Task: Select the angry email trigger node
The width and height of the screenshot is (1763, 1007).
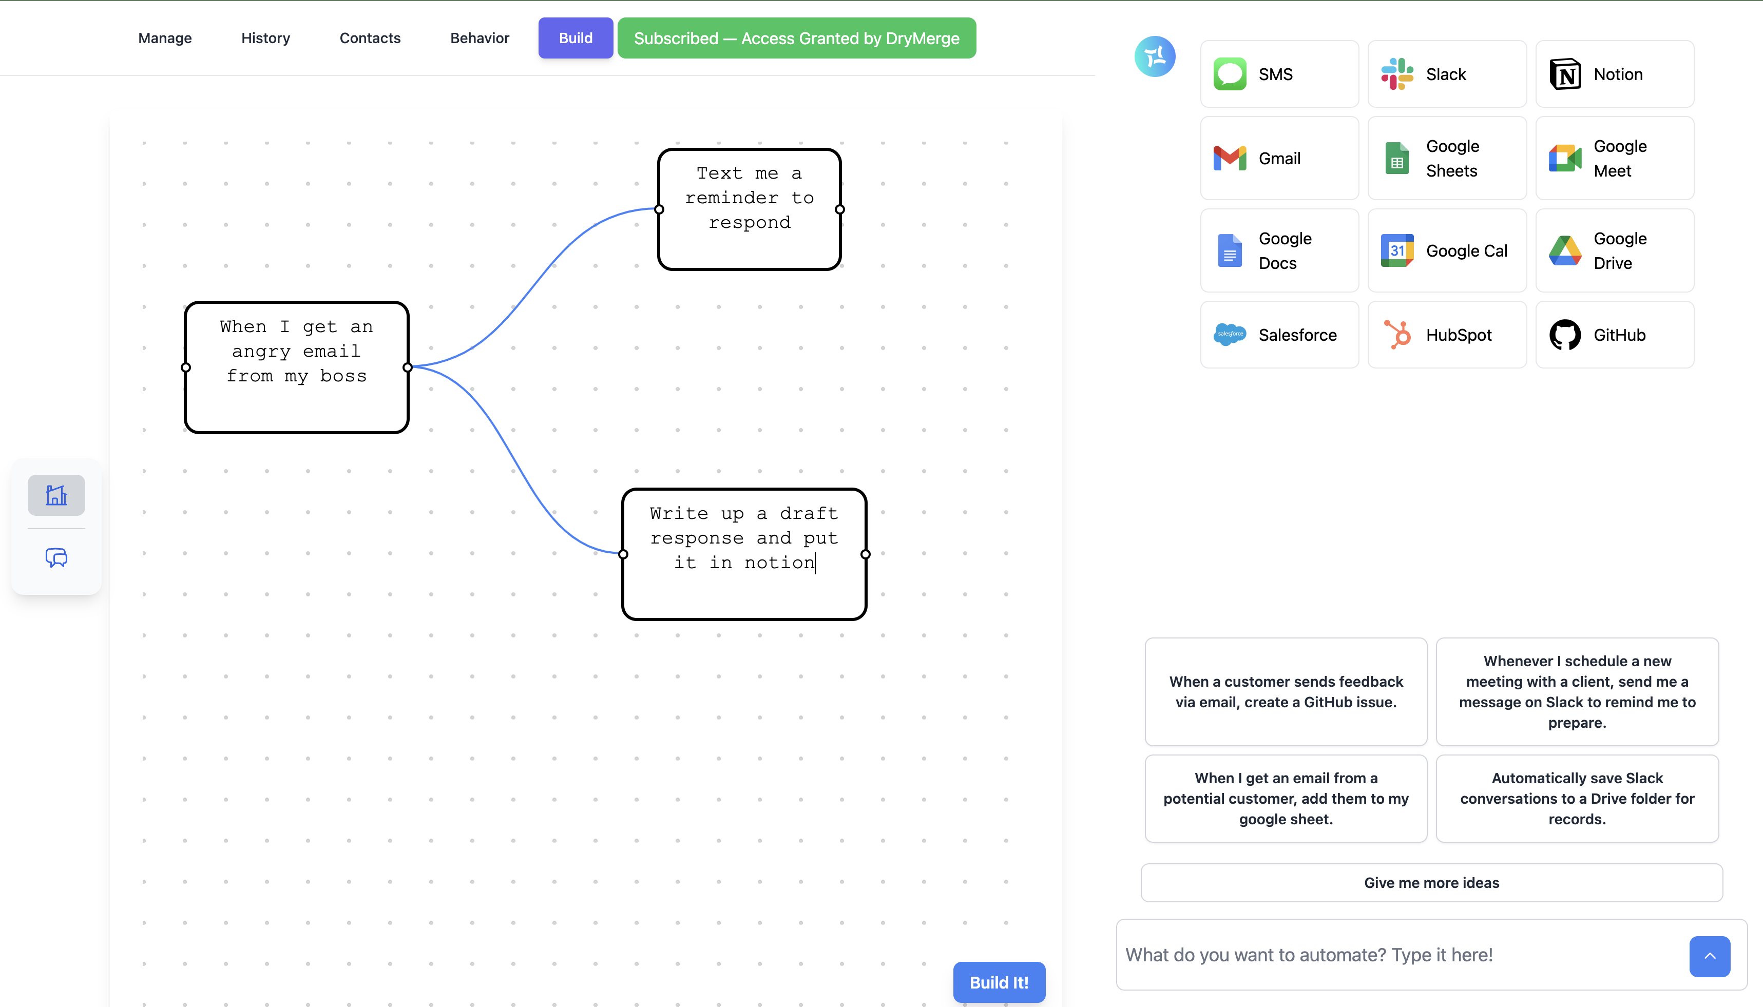Action: coord(296,367)
